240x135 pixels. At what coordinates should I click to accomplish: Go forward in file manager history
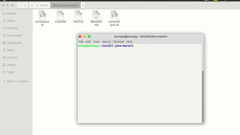coord(25,5)
